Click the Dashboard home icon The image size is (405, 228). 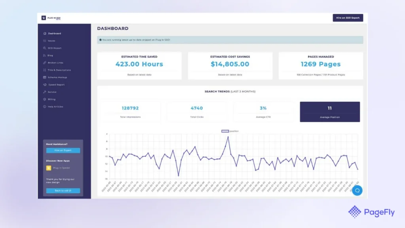coord(45,33)
